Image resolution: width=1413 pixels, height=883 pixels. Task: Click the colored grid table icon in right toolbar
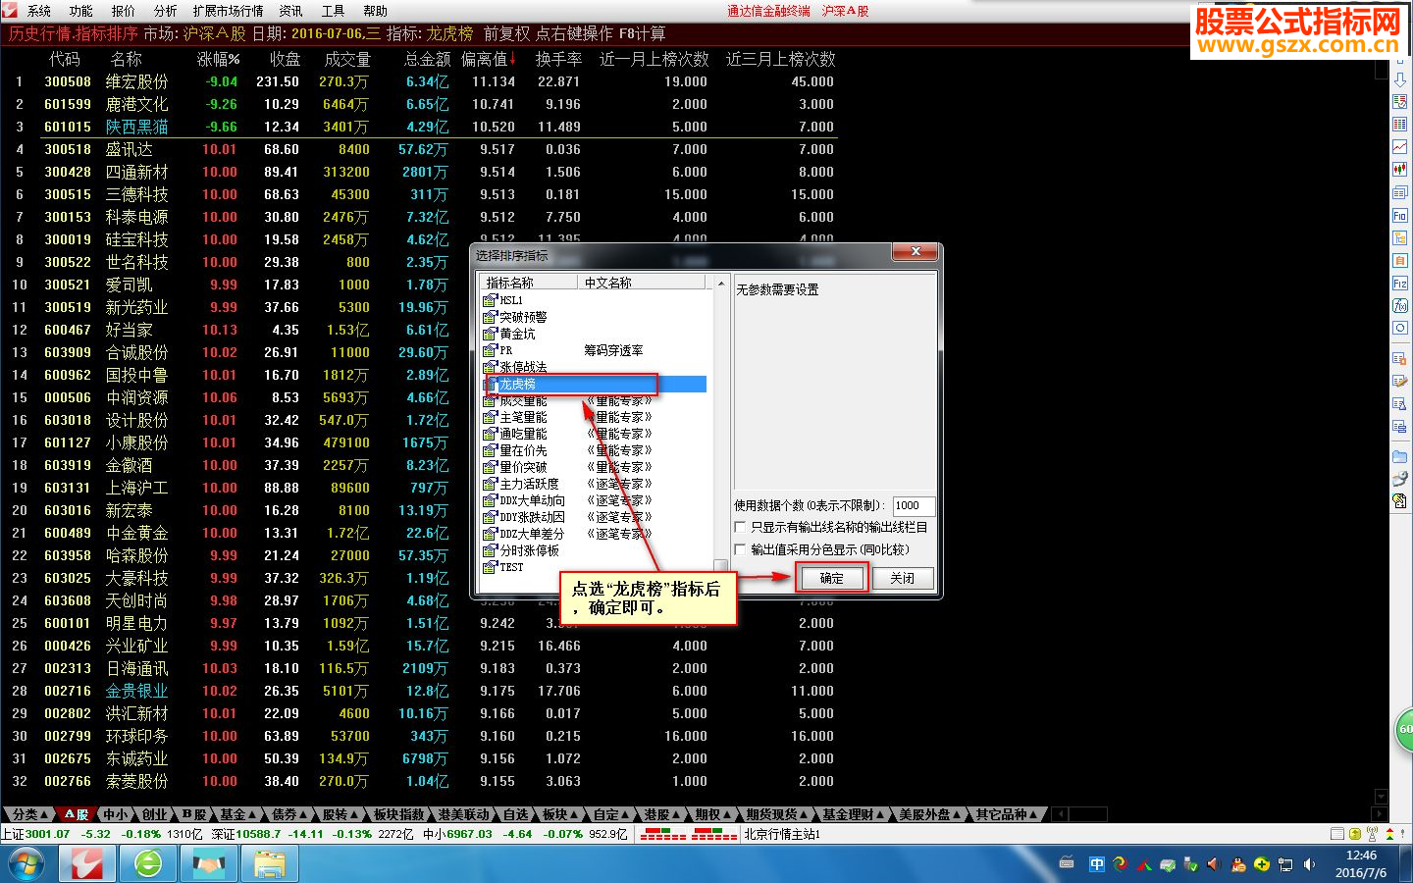click(x=1400, y=125)
